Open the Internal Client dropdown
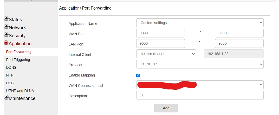This screenshot has height=115, width=279. 166,54
